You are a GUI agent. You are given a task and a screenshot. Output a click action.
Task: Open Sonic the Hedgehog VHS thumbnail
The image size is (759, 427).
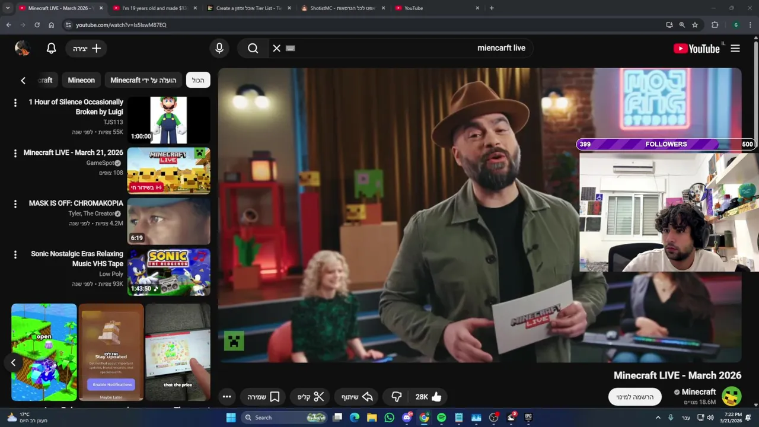pyautogui.click(x=169, y=272)
